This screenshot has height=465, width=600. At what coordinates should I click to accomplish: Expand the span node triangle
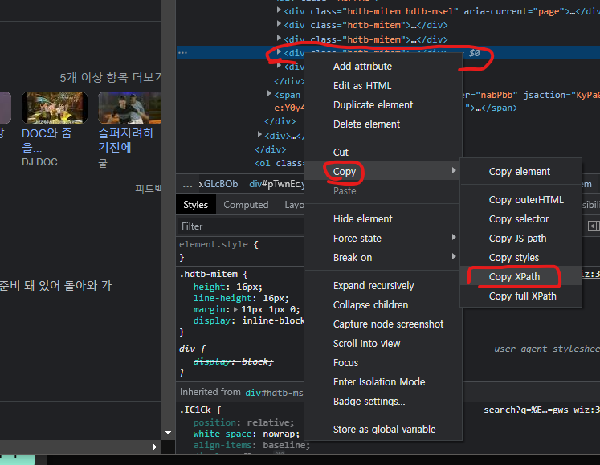coord(270,93)
